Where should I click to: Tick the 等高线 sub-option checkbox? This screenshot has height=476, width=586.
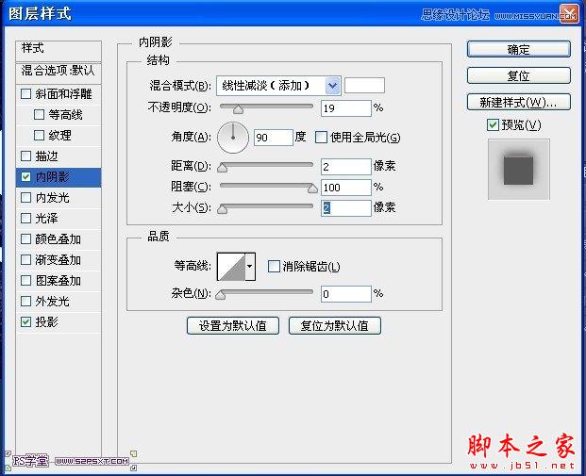point(39,114)
